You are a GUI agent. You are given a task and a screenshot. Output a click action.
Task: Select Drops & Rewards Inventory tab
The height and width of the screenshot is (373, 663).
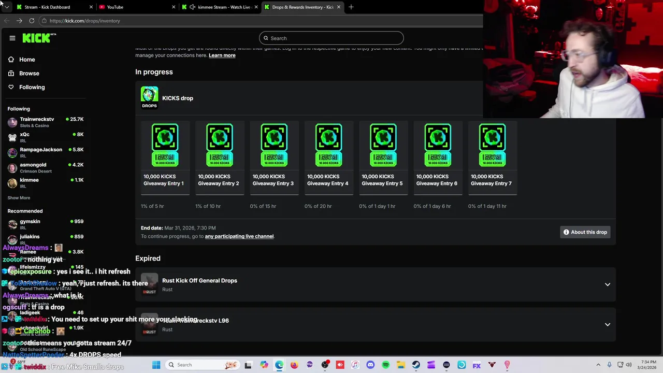(x=302, y=7)
